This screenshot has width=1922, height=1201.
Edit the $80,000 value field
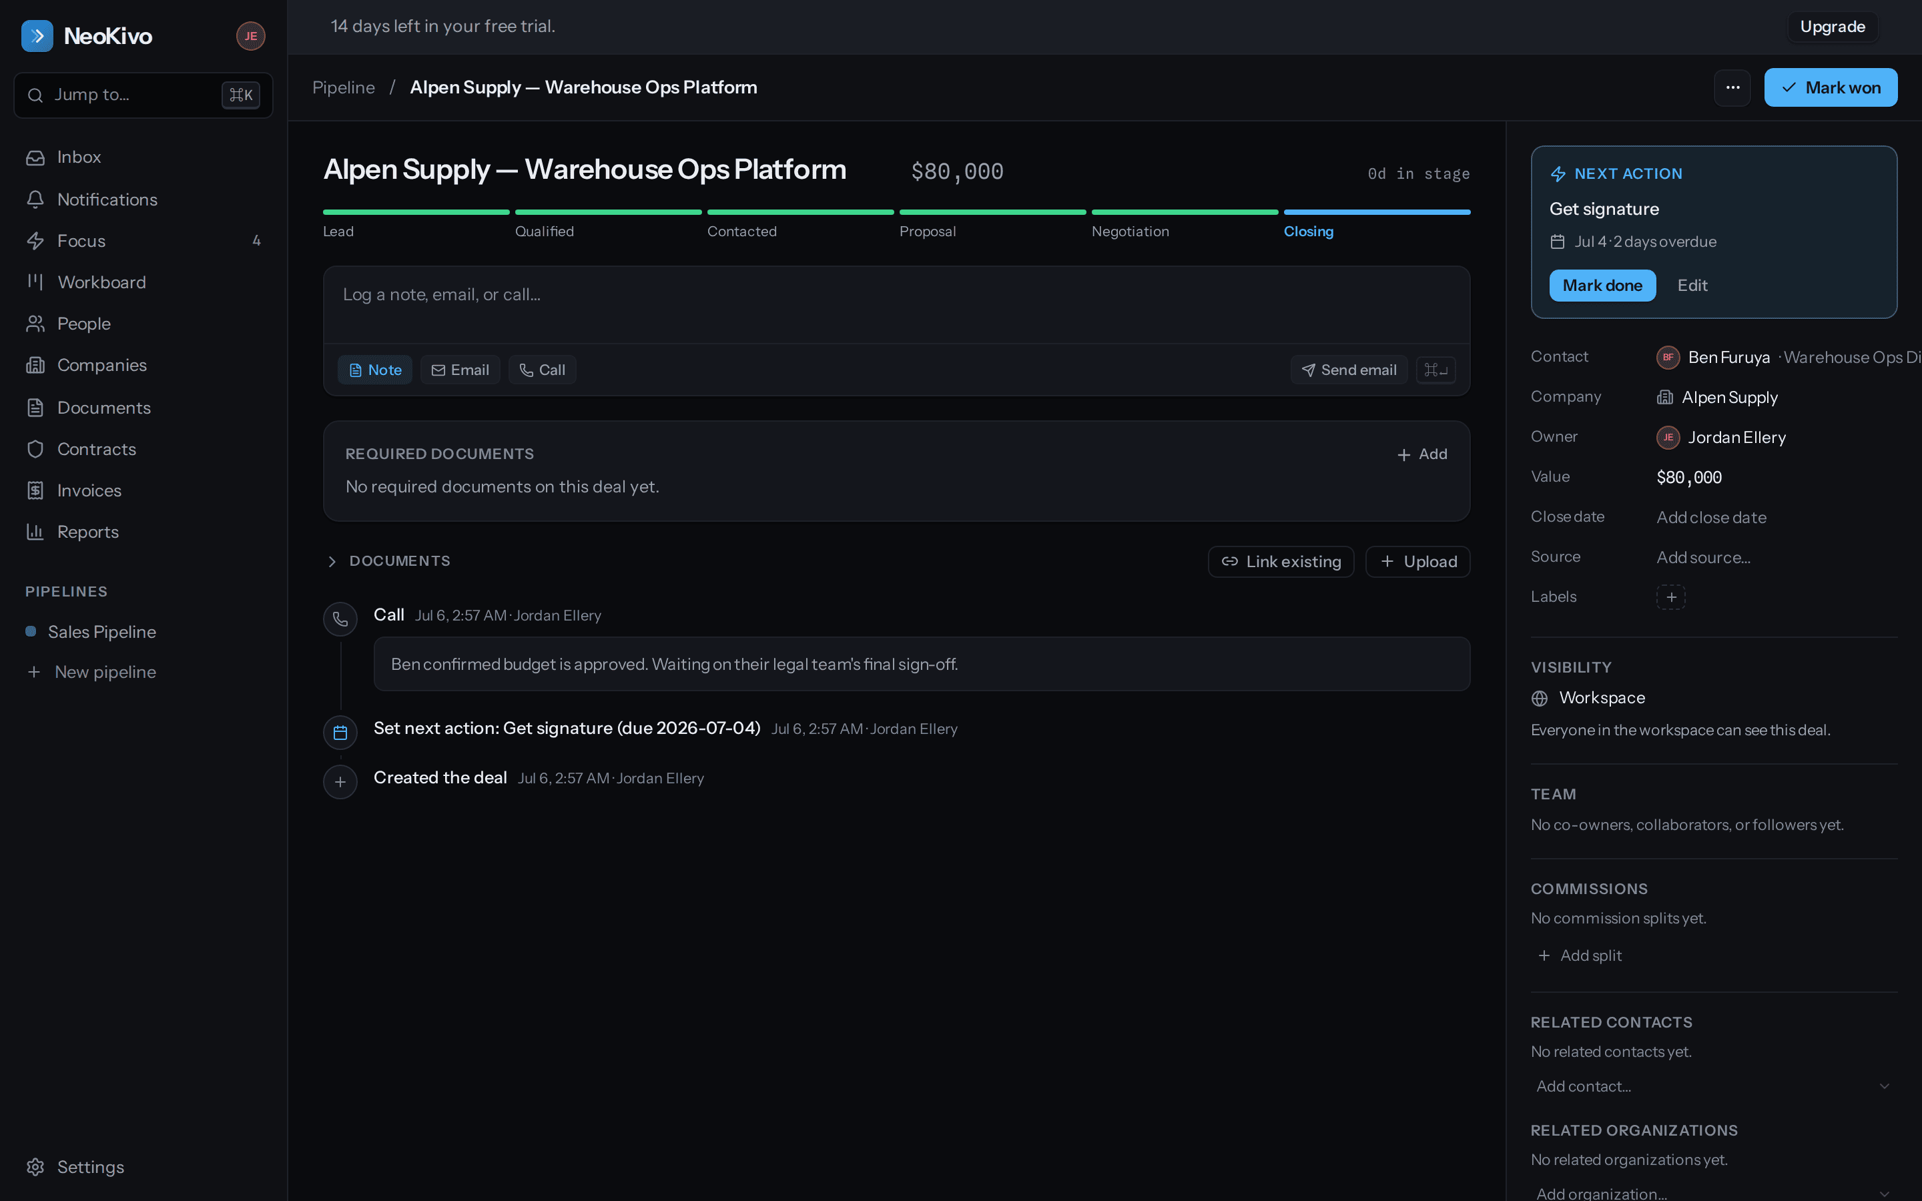[1688, 477]
